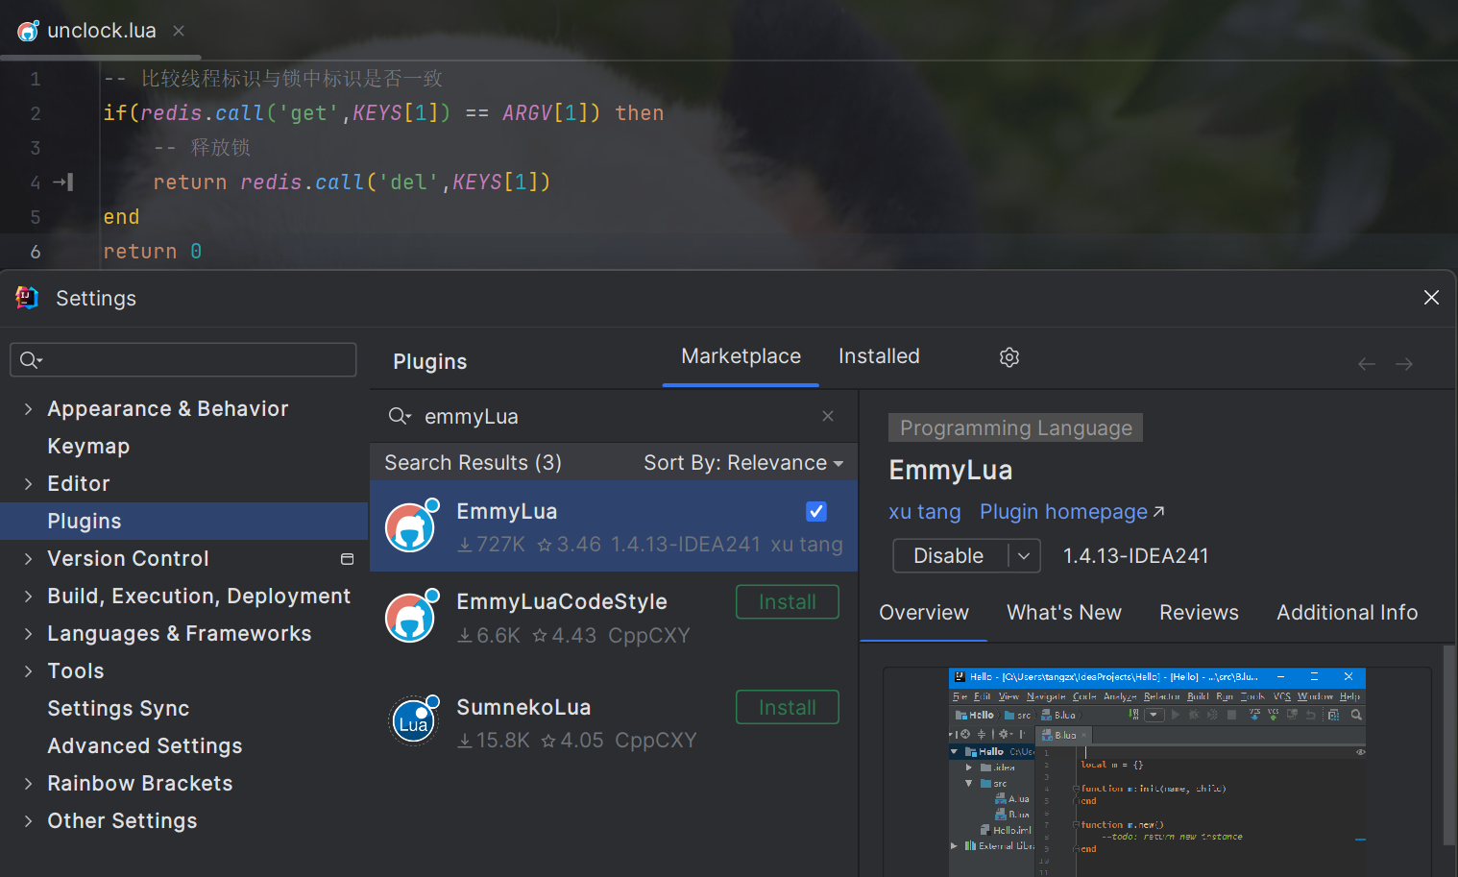The height and width of the screenshot is (877, 1458).
Task: Click the Disable button for EmmyLua
Action: [x=949, y=556]
